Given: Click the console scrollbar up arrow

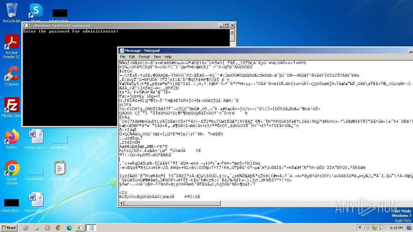Looking at the screenshot, I should coord(232,31).
